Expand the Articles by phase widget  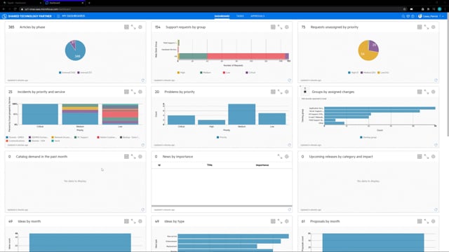tap(133, 27)
